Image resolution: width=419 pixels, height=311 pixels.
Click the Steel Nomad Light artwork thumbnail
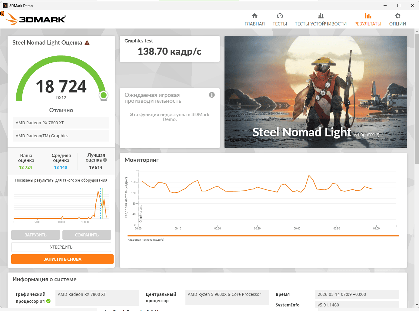point(316,92)
